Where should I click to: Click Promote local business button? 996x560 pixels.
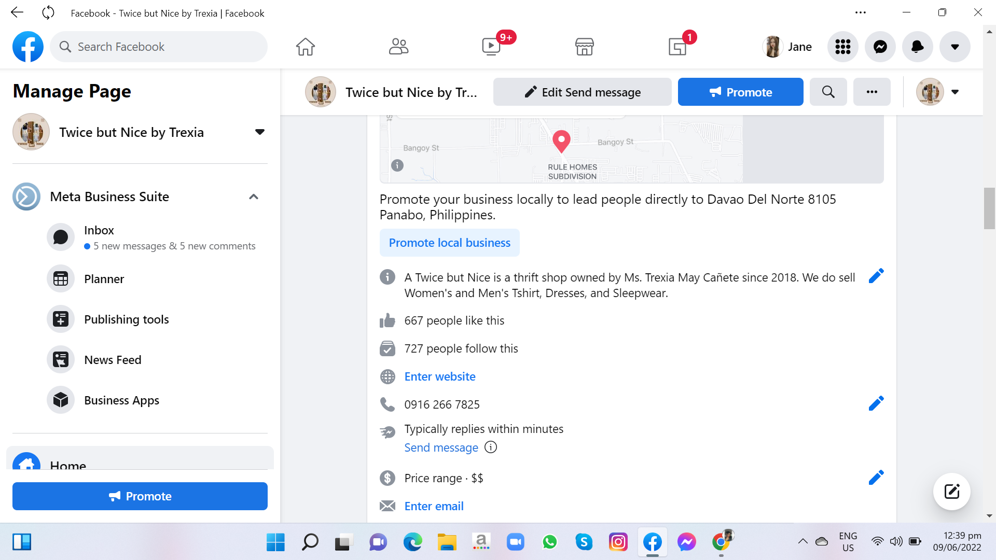coord(449,243)
